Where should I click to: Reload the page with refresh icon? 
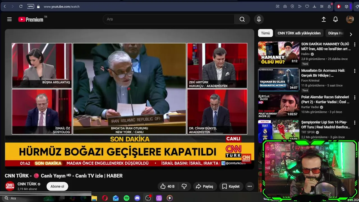point(21,6)
